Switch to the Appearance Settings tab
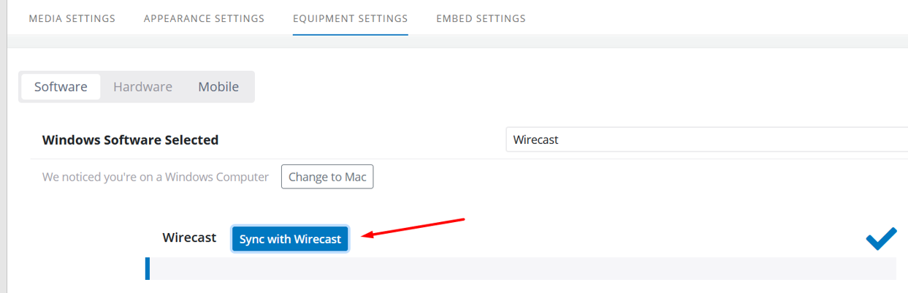 pyautogui.click(x=204, y=18)
